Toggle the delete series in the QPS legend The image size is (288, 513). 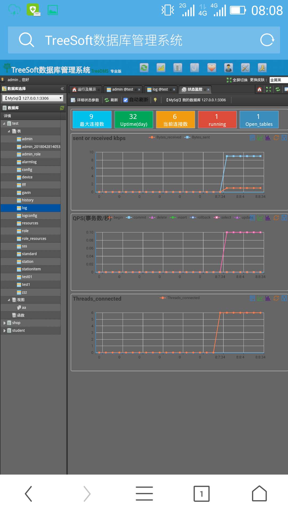click(x=158, y=217)
